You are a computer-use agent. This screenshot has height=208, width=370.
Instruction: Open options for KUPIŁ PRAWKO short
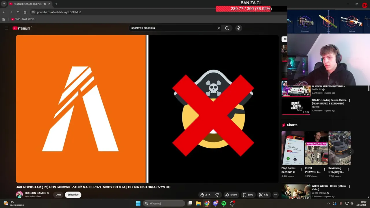tap(324, 170)
